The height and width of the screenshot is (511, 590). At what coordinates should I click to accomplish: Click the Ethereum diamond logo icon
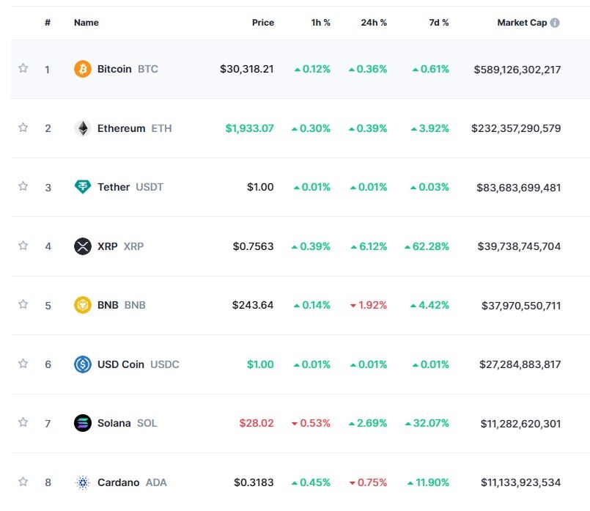coord(83,128)
